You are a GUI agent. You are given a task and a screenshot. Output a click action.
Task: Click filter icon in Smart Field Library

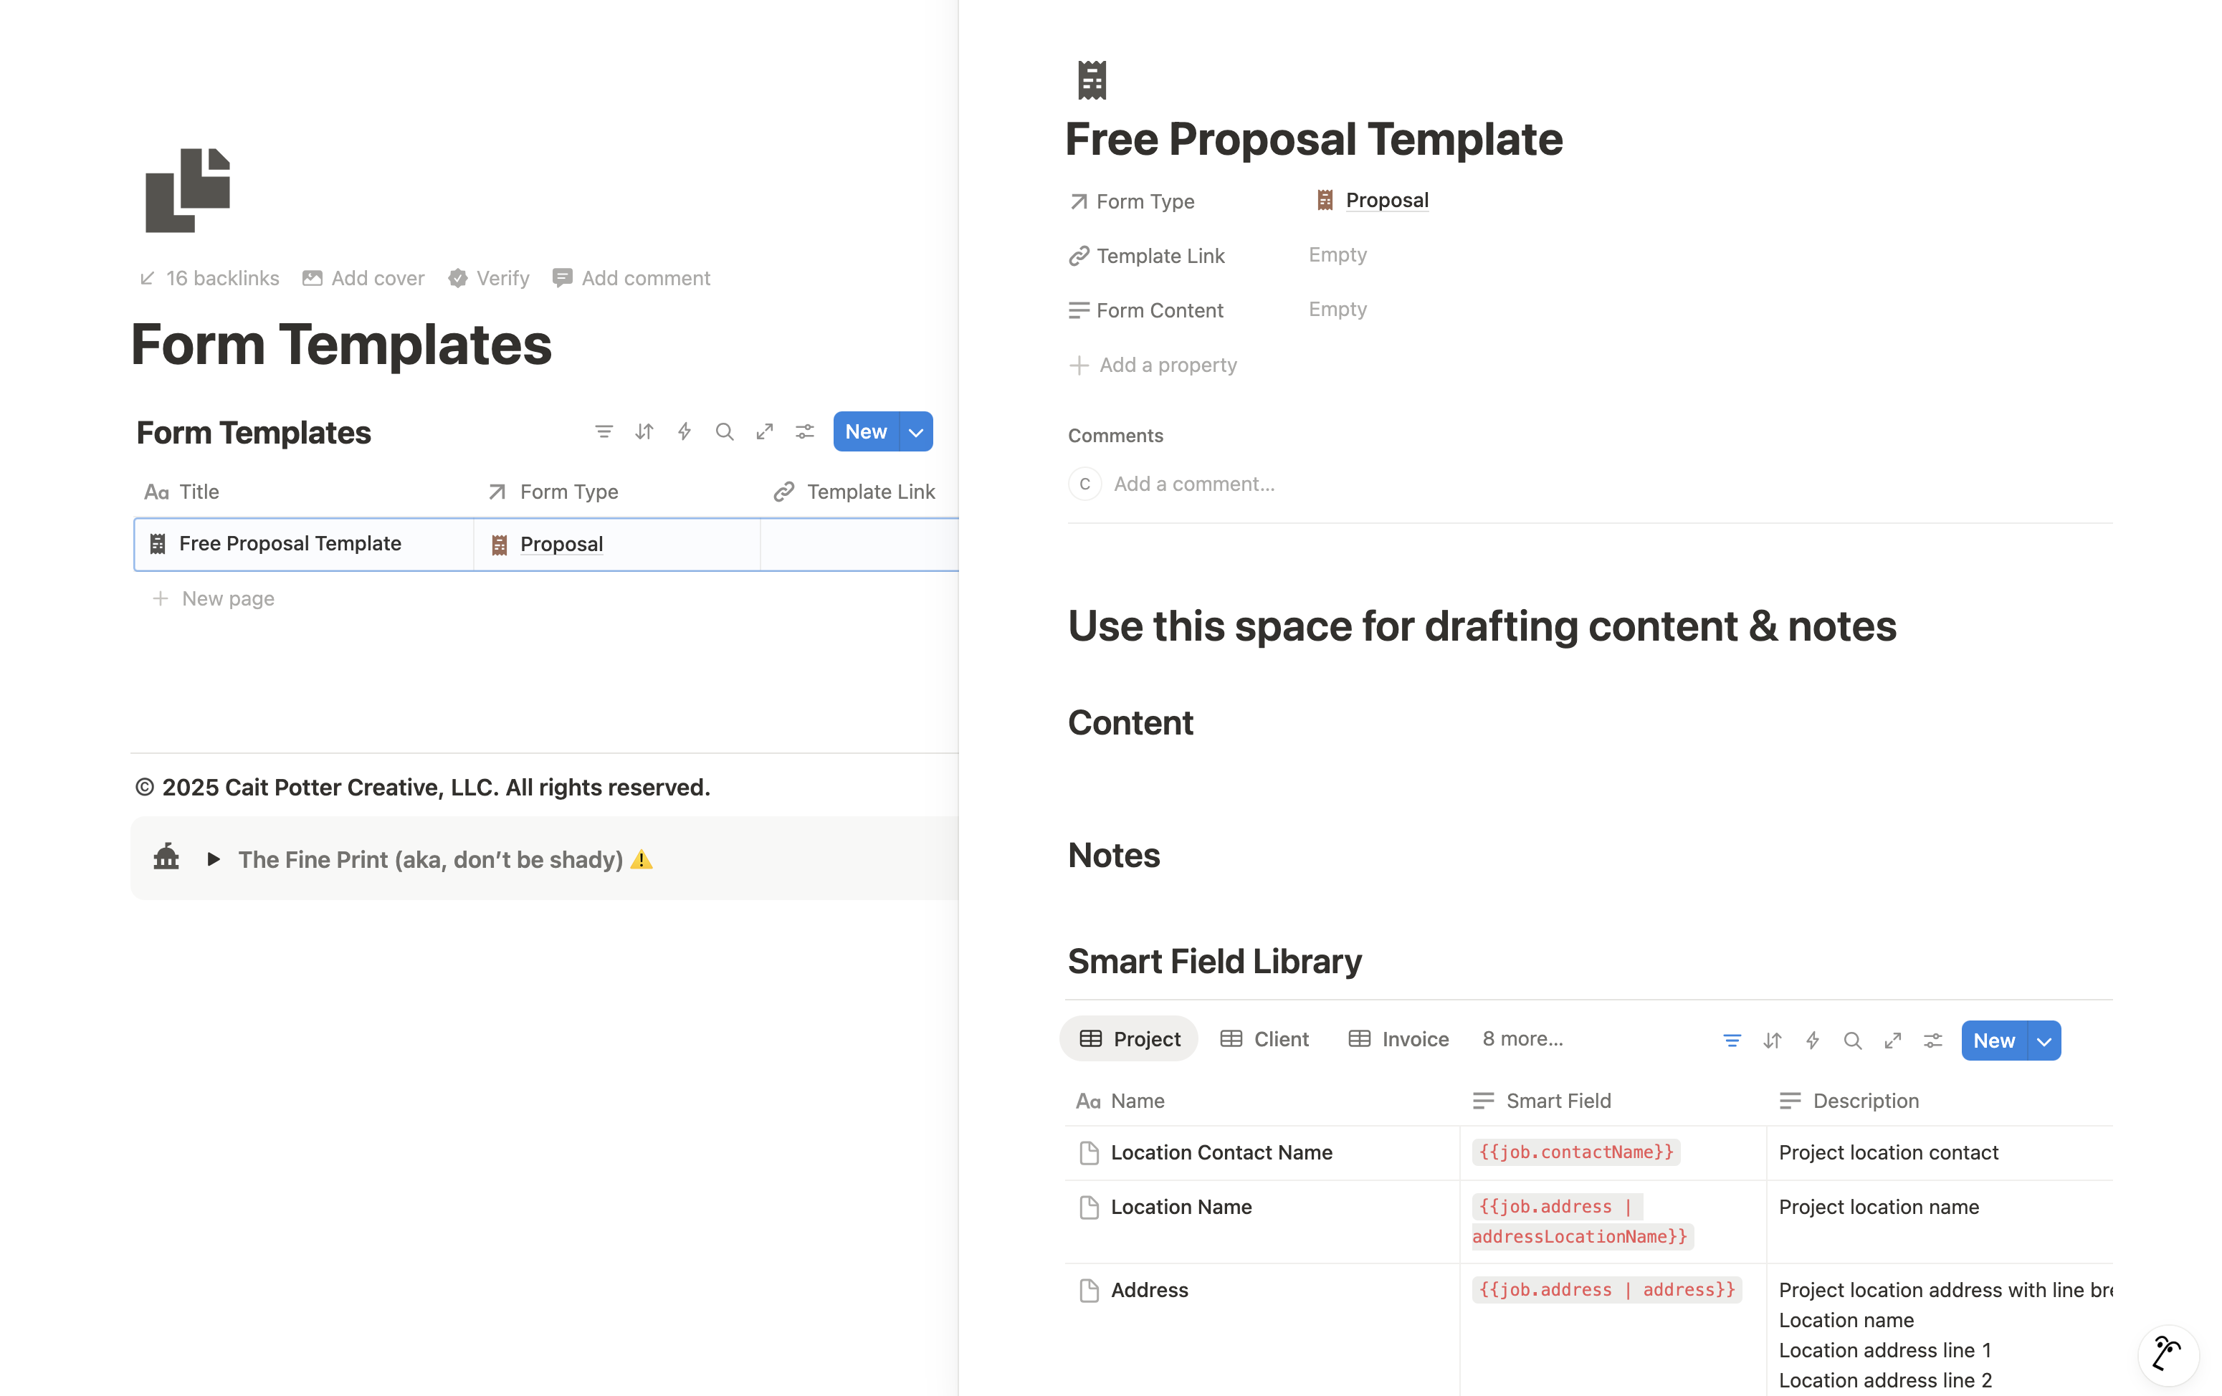pos(1732,1041)
